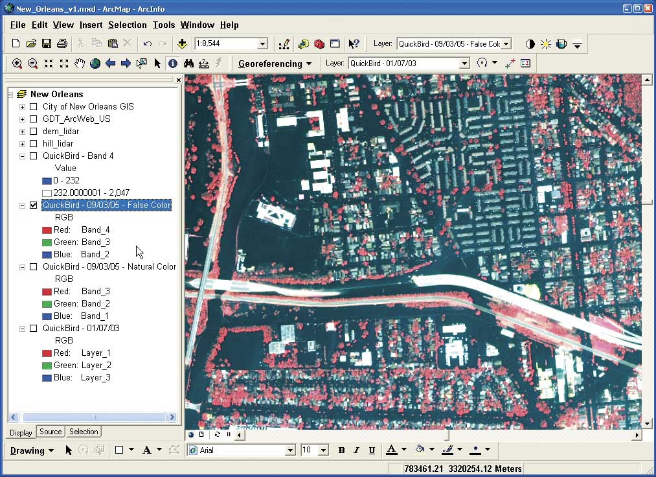This screenshot has width=656, height=477.
Task: Click the Bold formatting button
Action: tap(341, 450)
